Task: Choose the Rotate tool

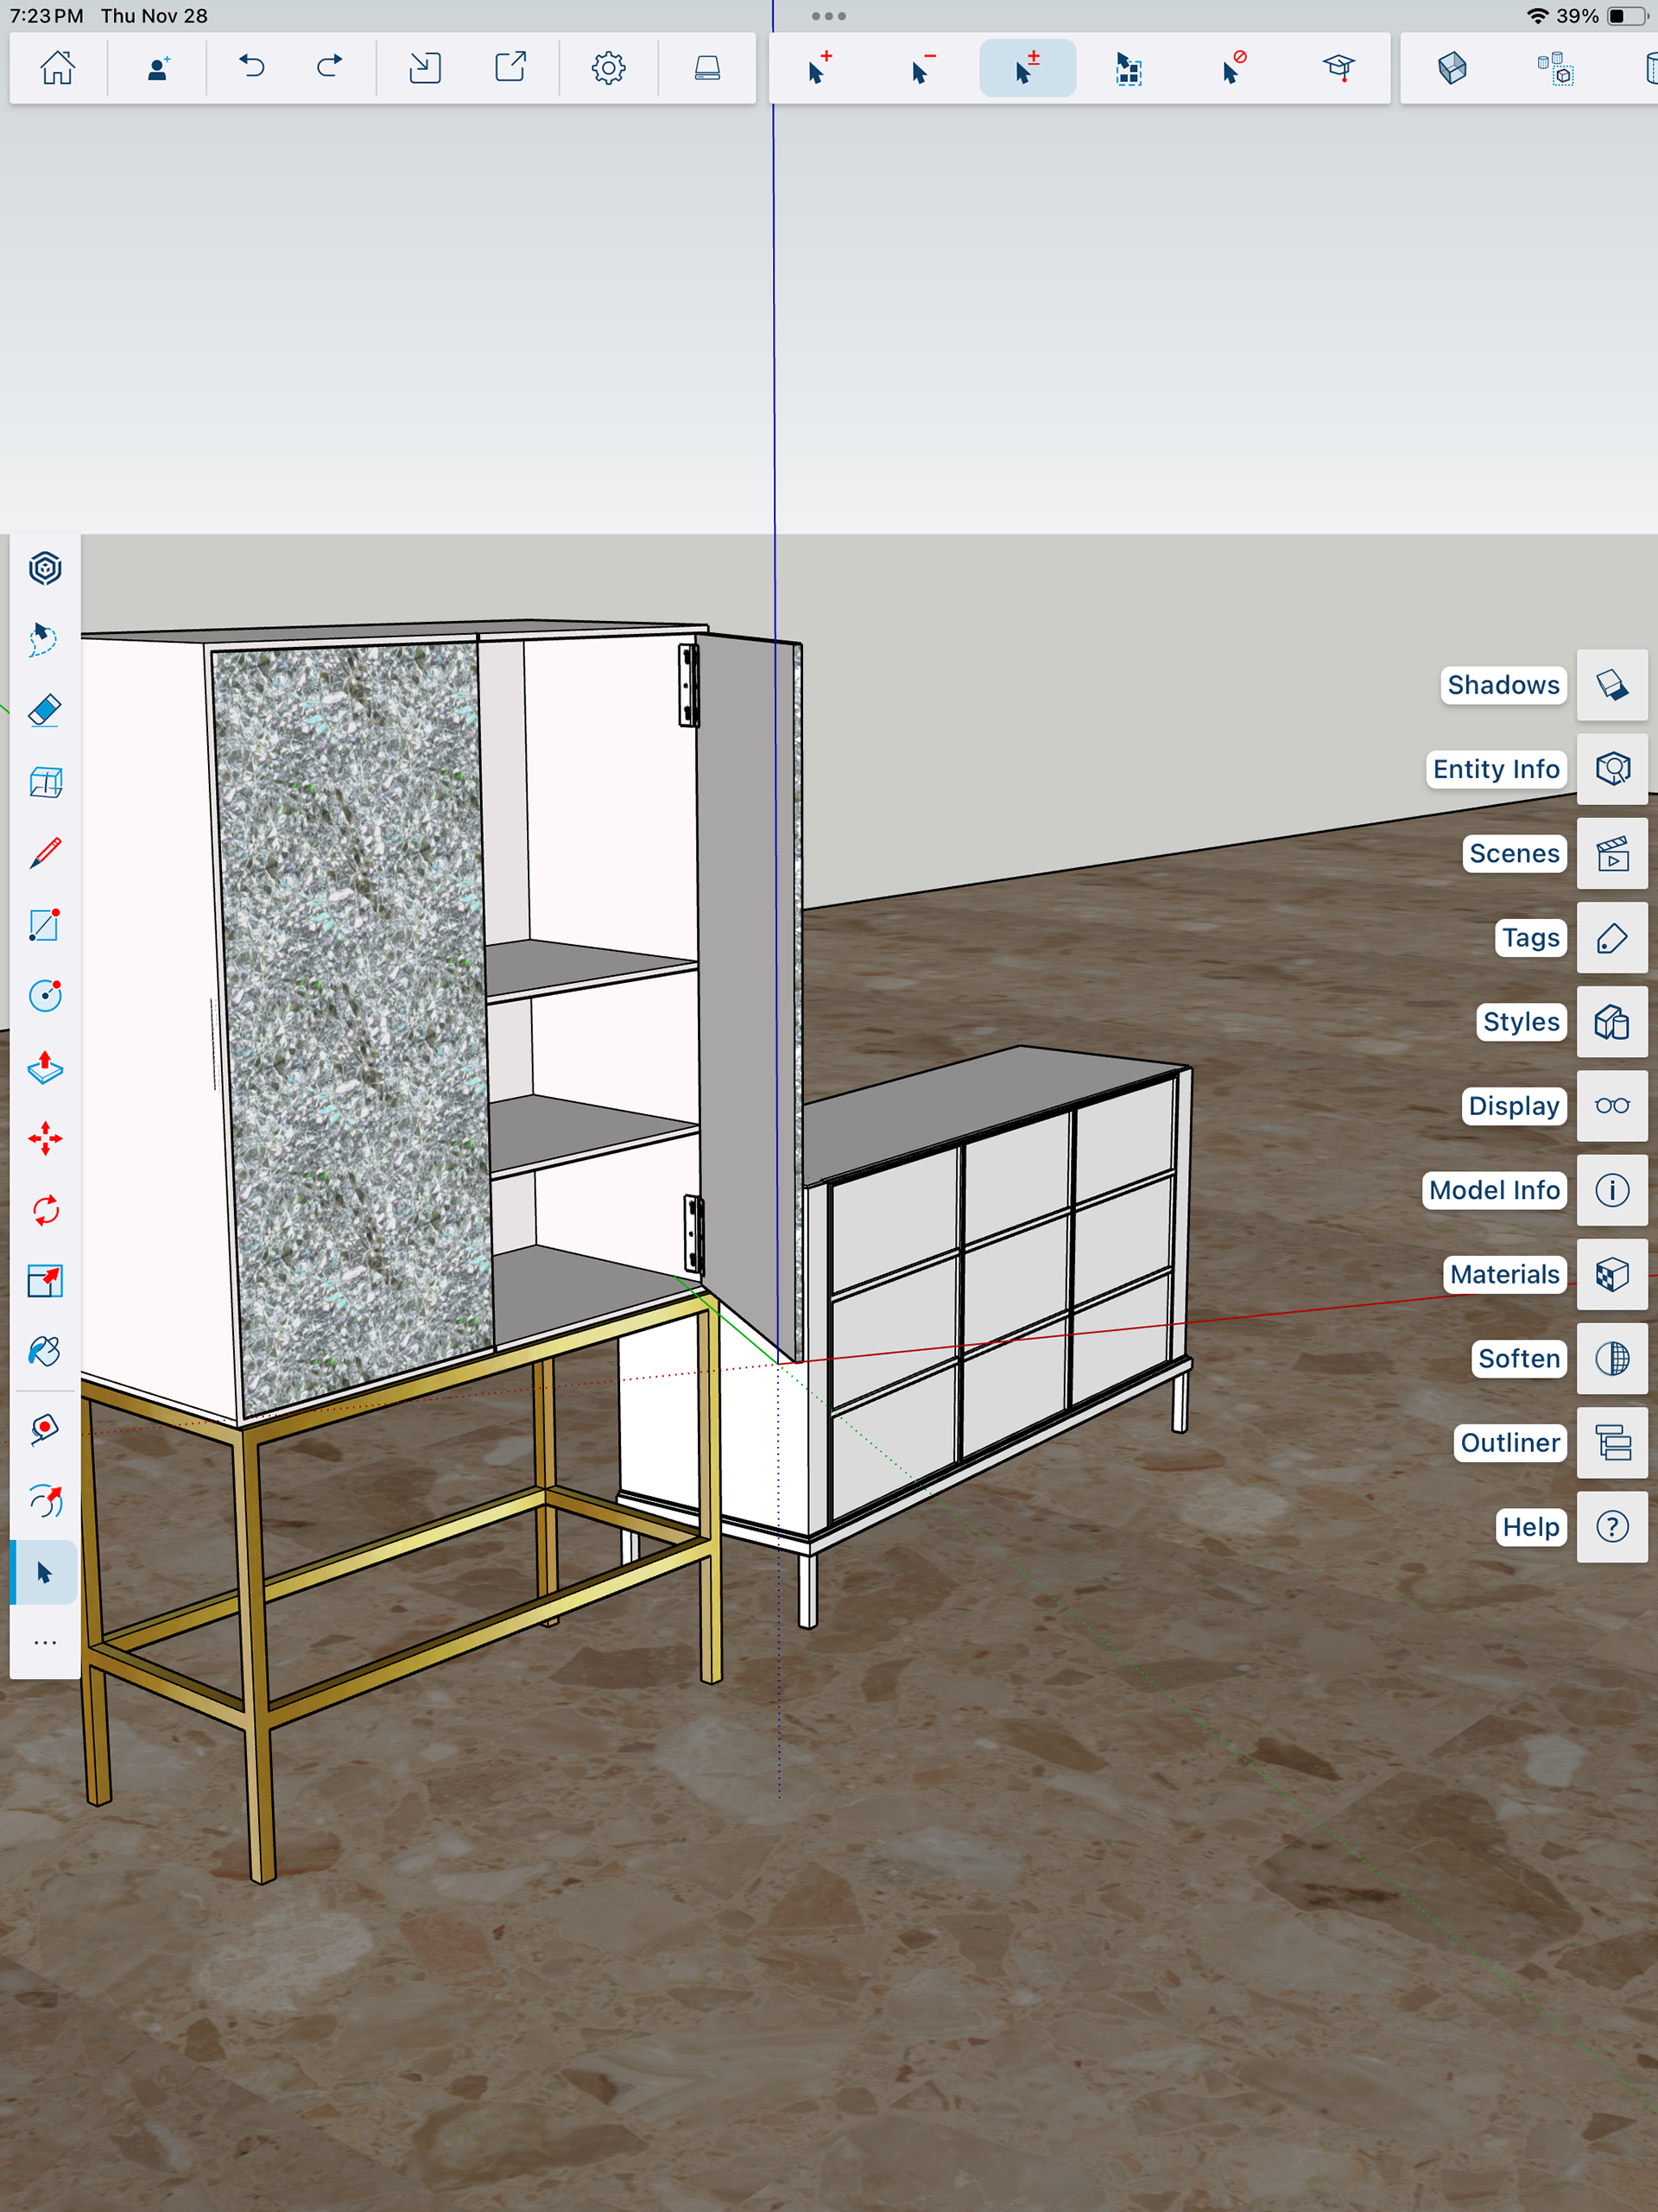Action: pyautogui.click(x=45, y=1211)
